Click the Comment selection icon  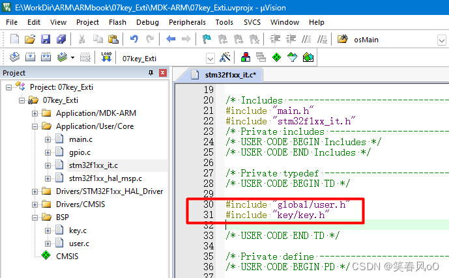(x=306, y=39)
